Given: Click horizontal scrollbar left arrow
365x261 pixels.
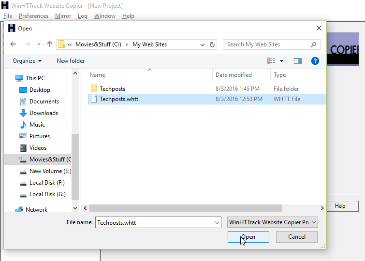Looking at the screenshot, I should [x=85, y=208].
